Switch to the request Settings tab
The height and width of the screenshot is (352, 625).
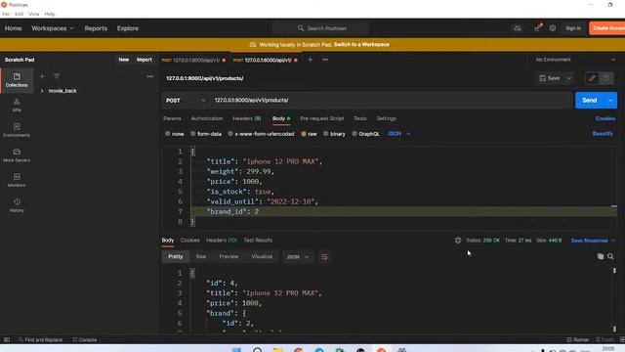point(387,118)
